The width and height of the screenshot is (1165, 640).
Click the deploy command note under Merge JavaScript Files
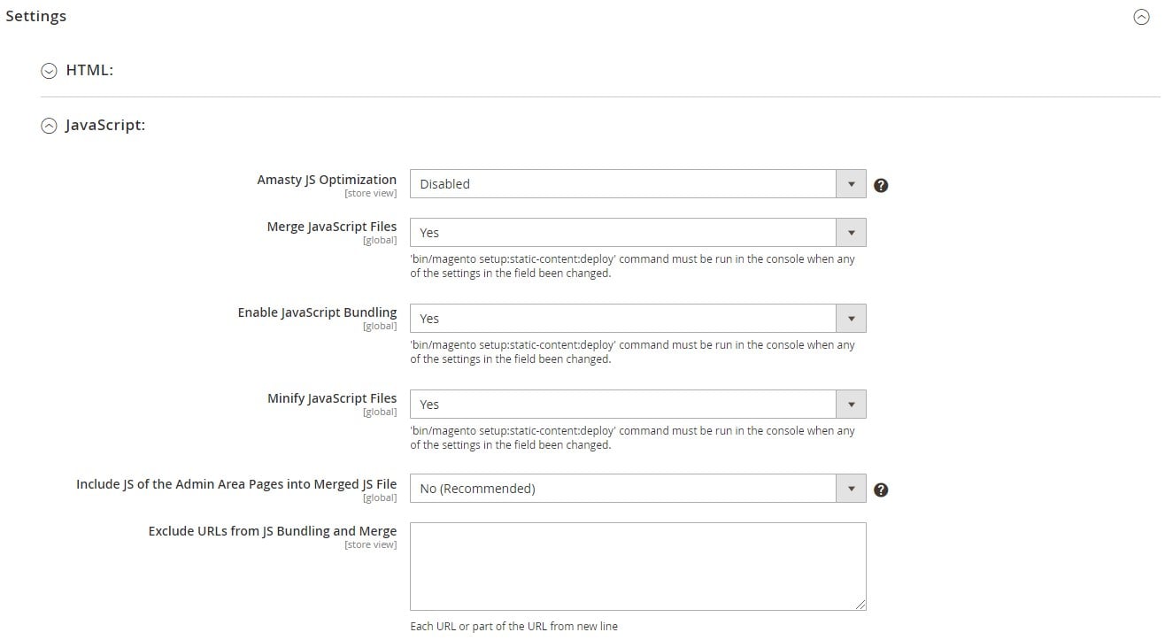click(x=632, y=266)
